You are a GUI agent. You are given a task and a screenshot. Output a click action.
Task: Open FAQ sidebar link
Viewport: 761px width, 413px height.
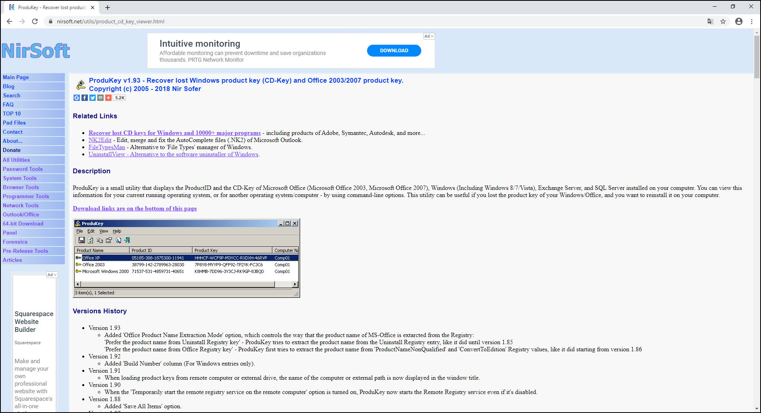[33, 104]
